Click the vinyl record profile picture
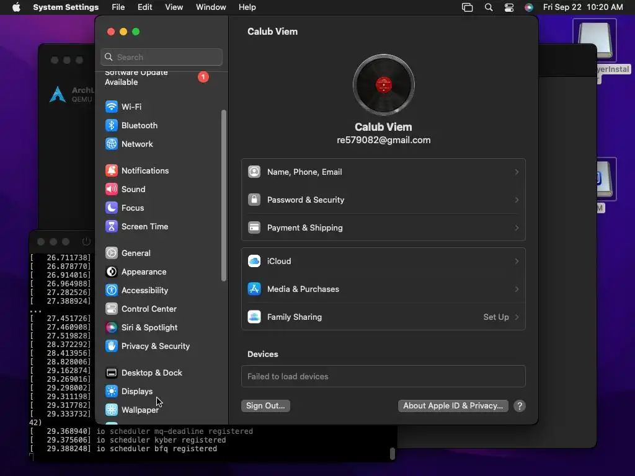635x476 pixels. [x=383, y=85]
